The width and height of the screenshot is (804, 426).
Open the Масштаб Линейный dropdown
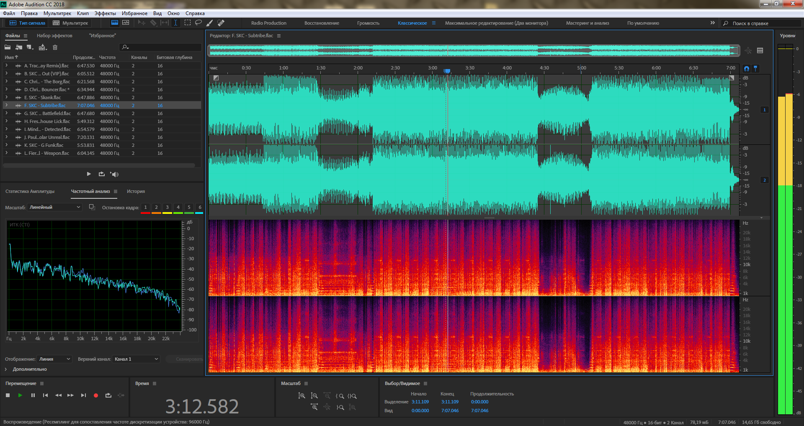pos(55,207)
